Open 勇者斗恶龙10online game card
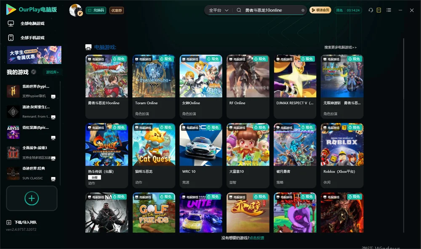Image resolution: width=421 pixels, height=249 pixels. [x=107, y=86]
